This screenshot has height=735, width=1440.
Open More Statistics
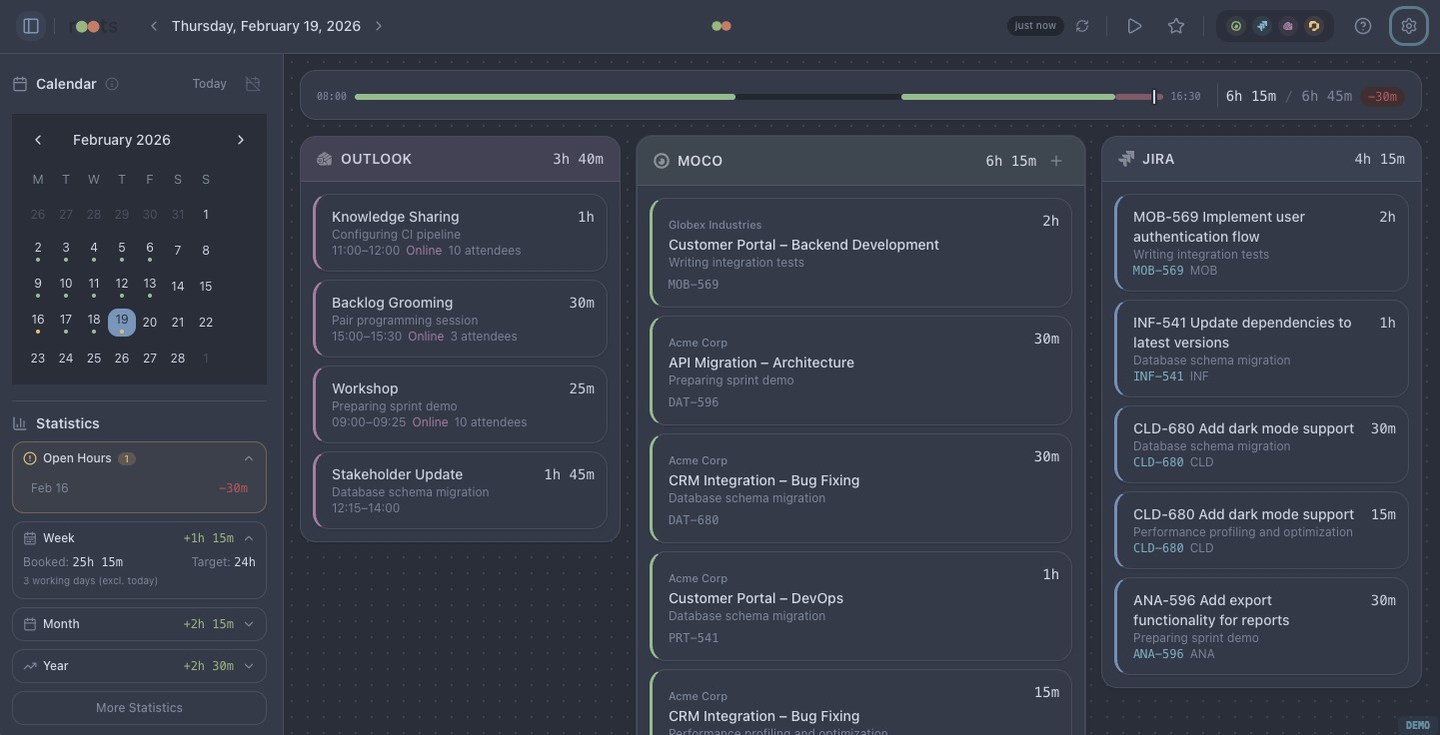[139, 708]
